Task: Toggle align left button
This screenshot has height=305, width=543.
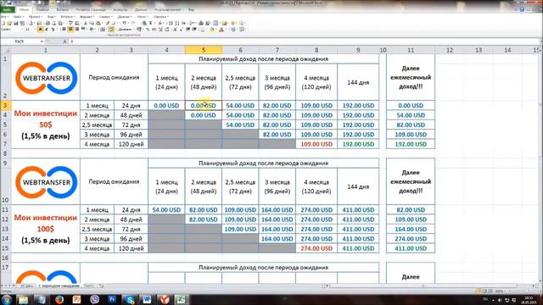Action: pos(64,29)
